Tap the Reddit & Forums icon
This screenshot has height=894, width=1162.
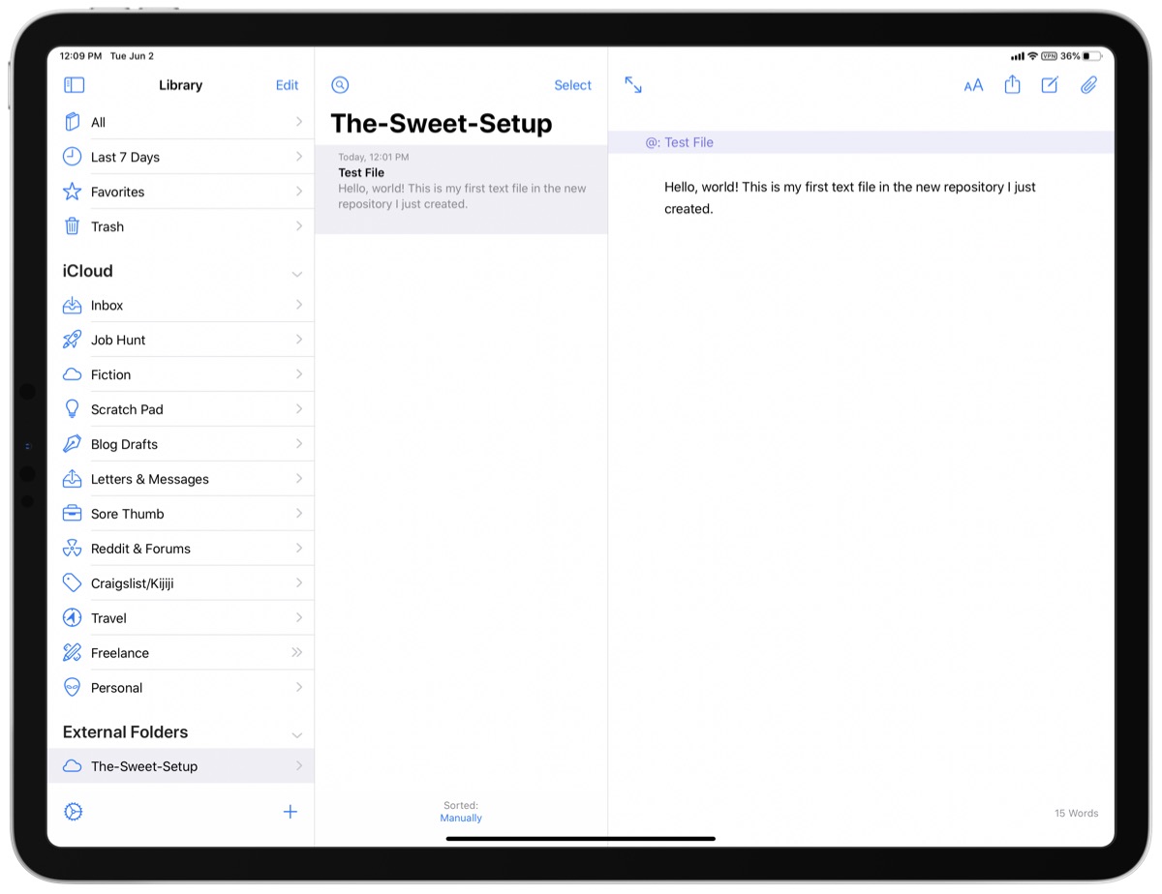[72, 549]
